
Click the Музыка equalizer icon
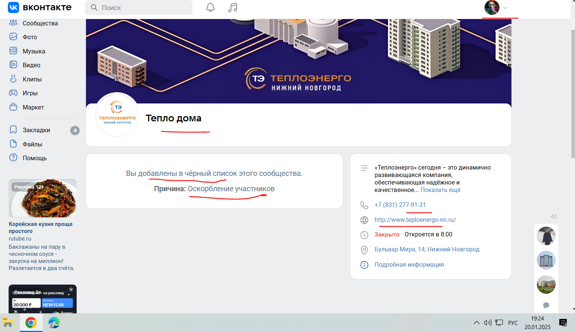point(13,51)
